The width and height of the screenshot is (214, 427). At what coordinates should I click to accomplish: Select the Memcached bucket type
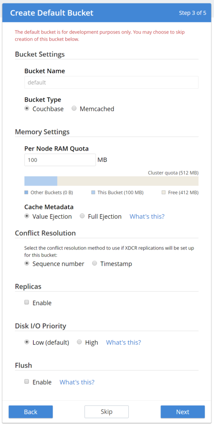(x=74, y=109)
